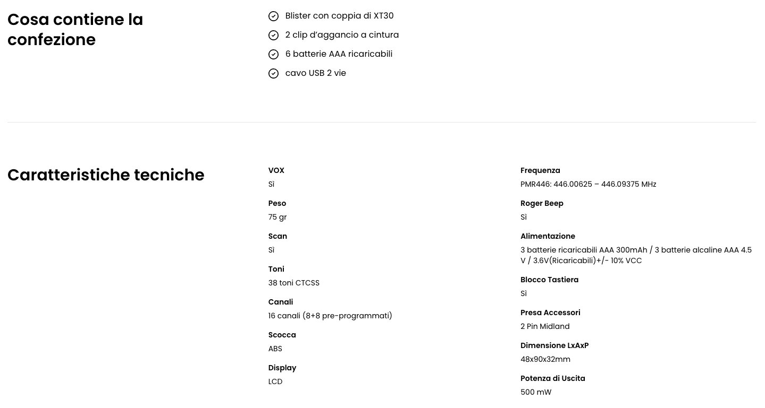The height and width of the screenshot is (408, 765).
Task: Click the 'Caratteristiche tecniche' heading
Action: tap(106, 175)
